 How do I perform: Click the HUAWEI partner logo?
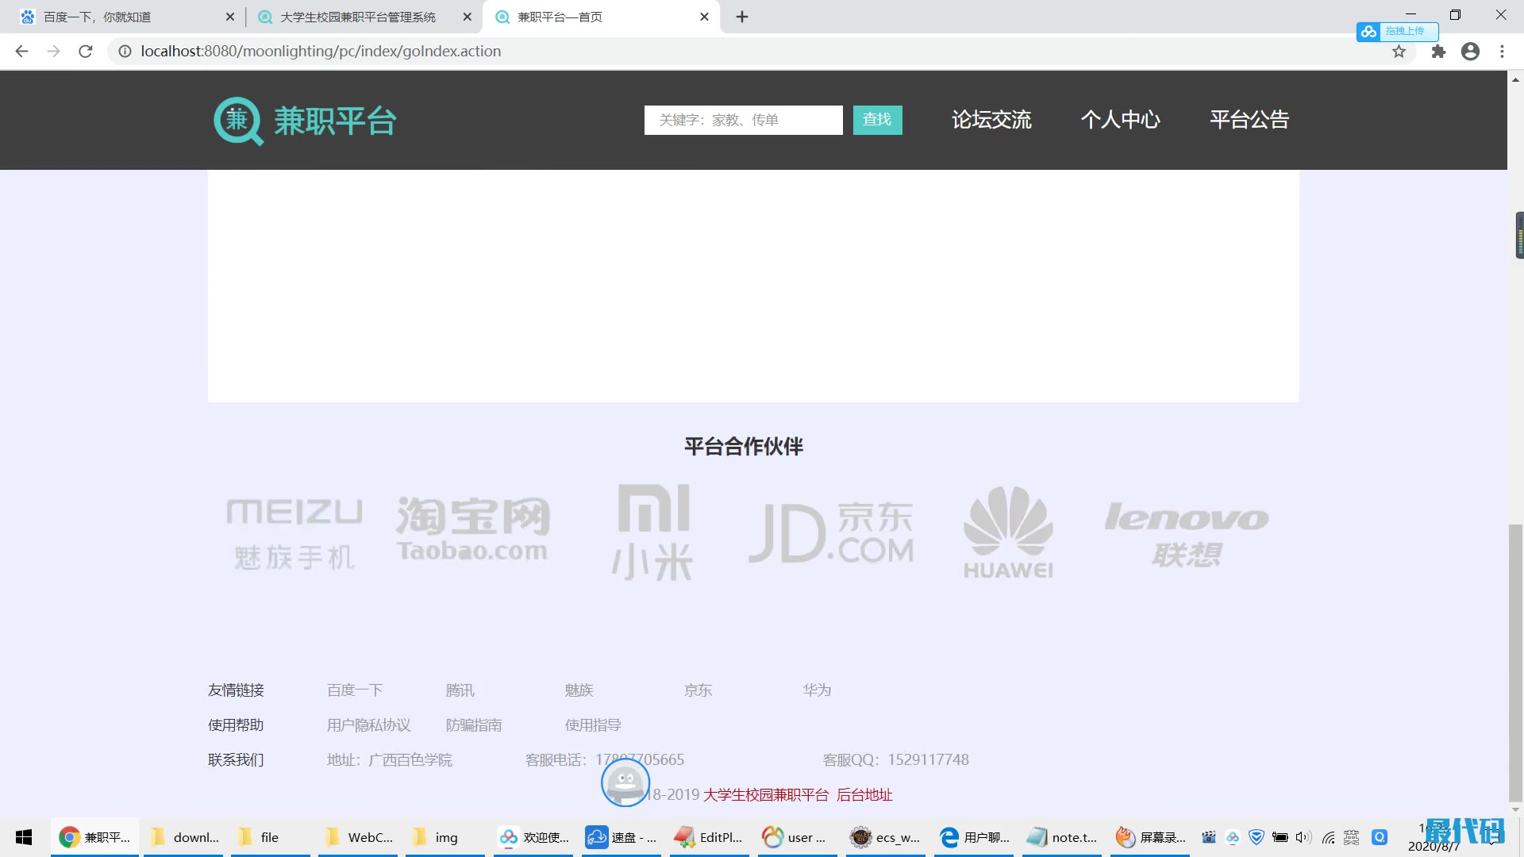pyautogui.click(x=1008, y=532)
